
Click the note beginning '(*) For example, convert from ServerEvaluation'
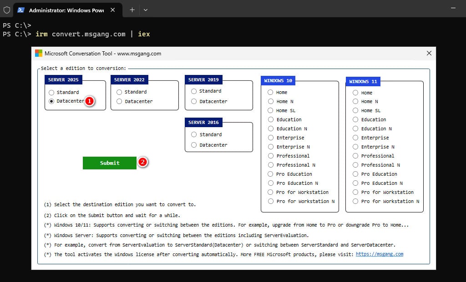pyautogui.click(x=220, y=245)
